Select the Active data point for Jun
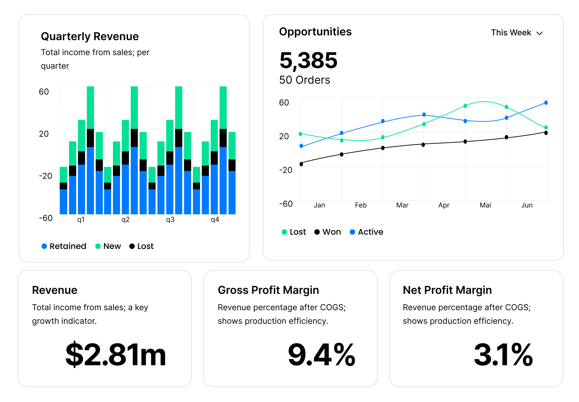Screen dimensions: 579x402 pos(546,103)
